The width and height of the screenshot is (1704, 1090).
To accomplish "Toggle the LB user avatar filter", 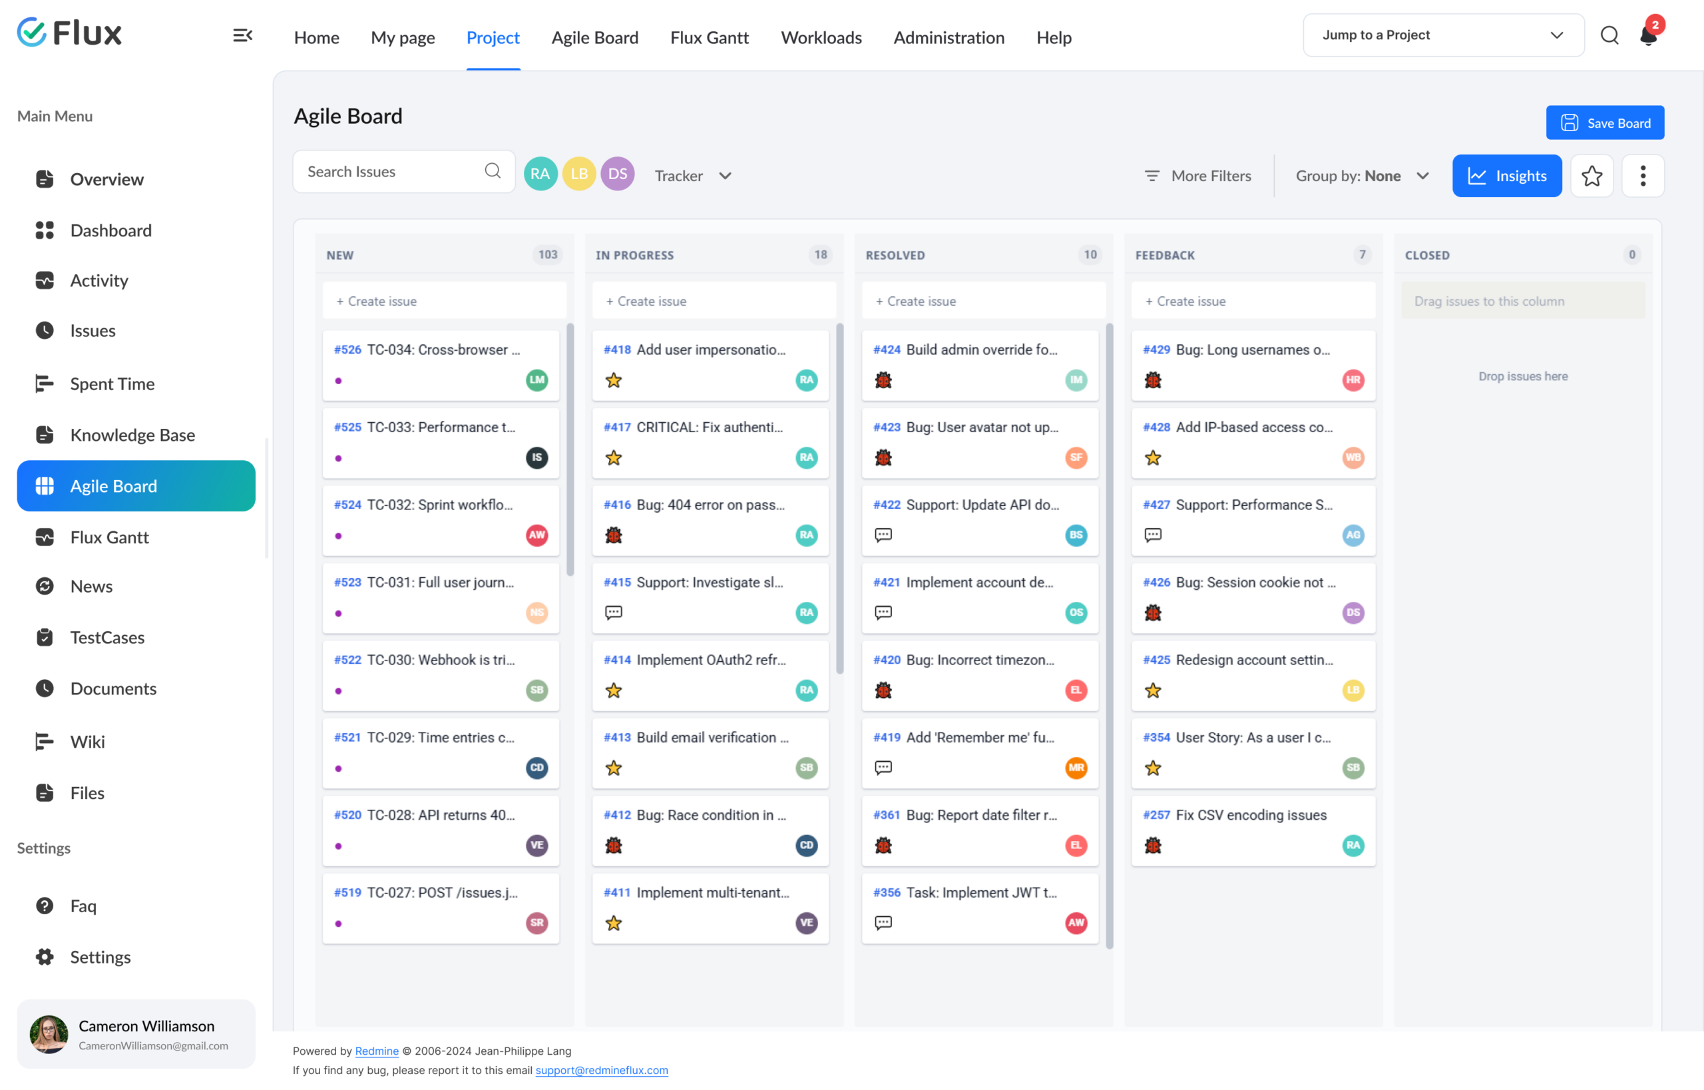I will [x=579, y=174].
